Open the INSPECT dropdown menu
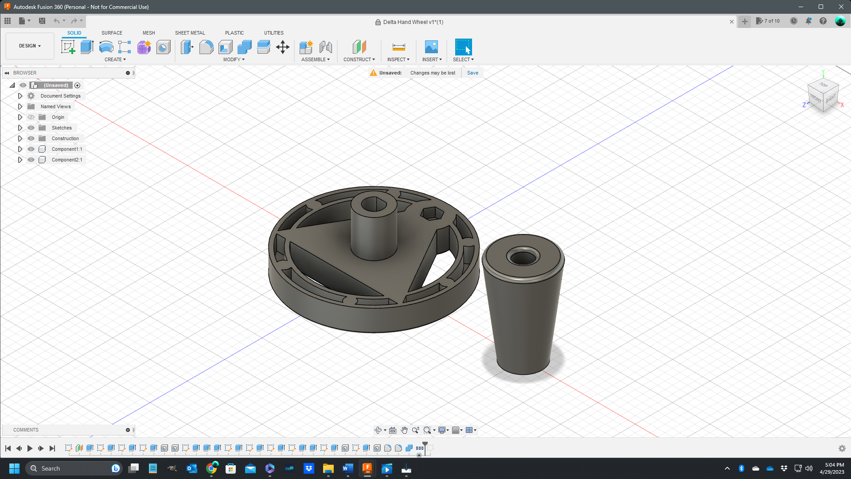 click(398, 59)
